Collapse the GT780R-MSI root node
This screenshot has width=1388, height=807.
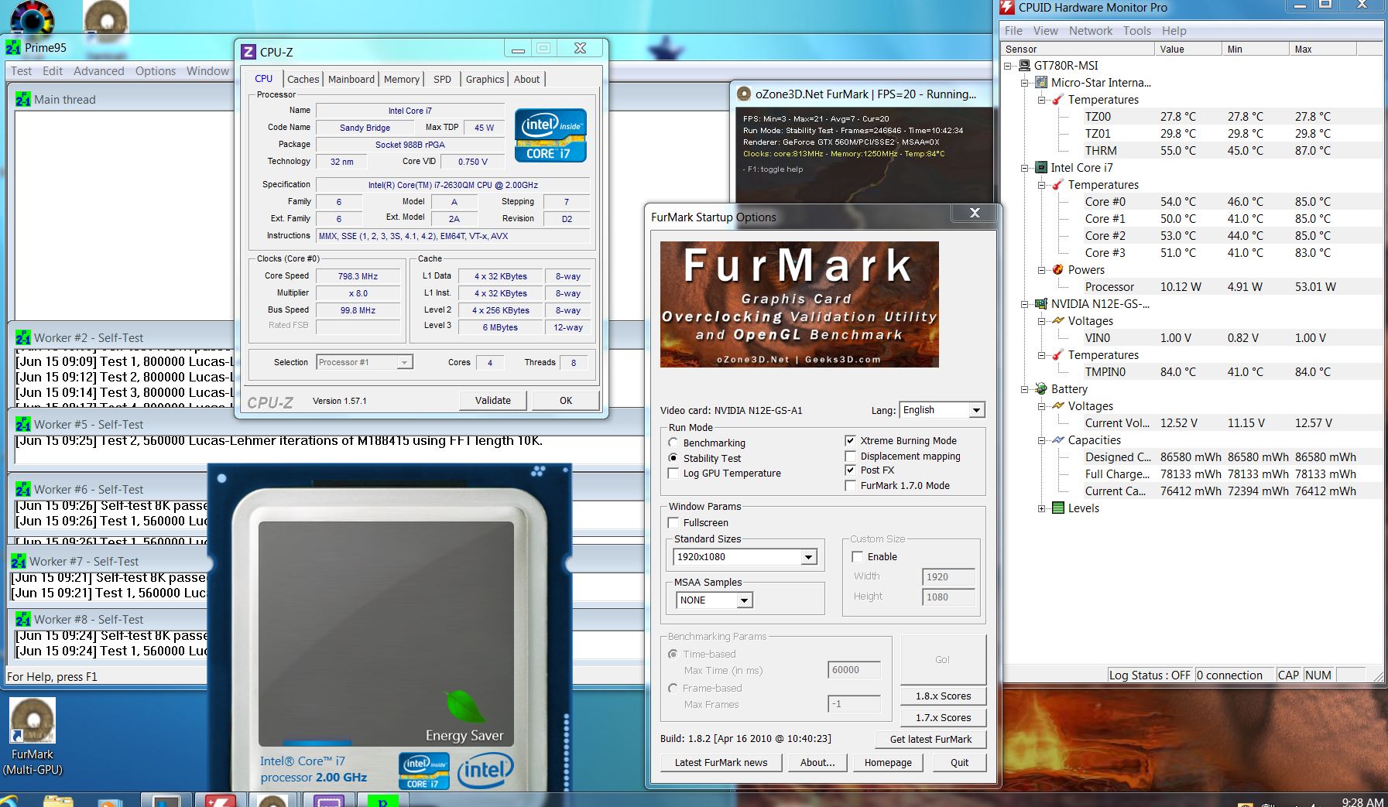(1008, 66)
